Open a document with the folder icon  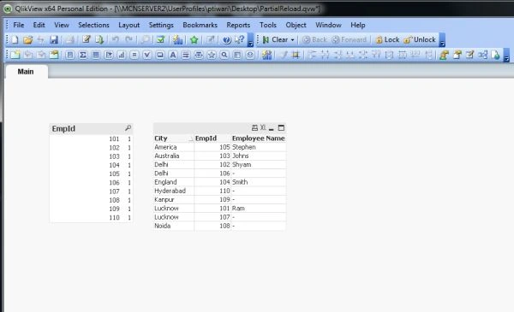click(x=28, y=39)
